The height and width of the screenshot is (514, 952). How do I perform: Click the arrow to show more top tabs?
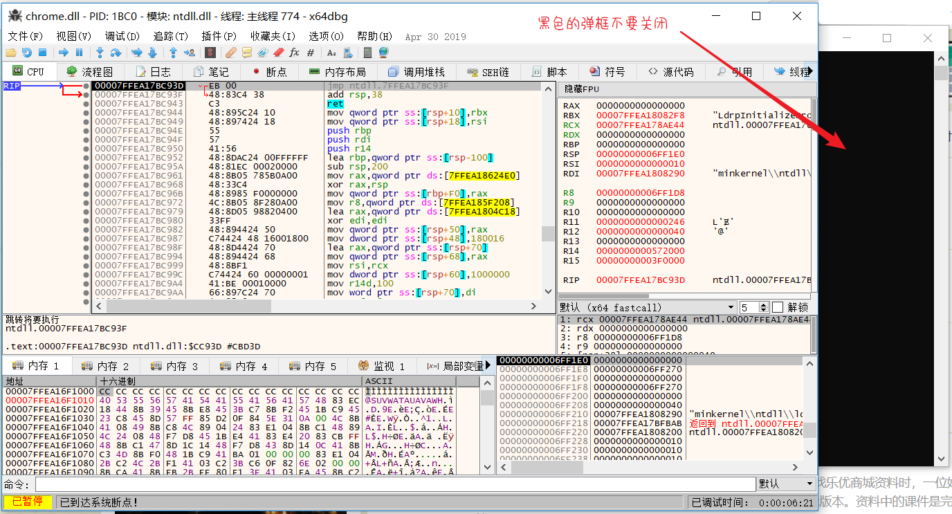tap(811, 71)
